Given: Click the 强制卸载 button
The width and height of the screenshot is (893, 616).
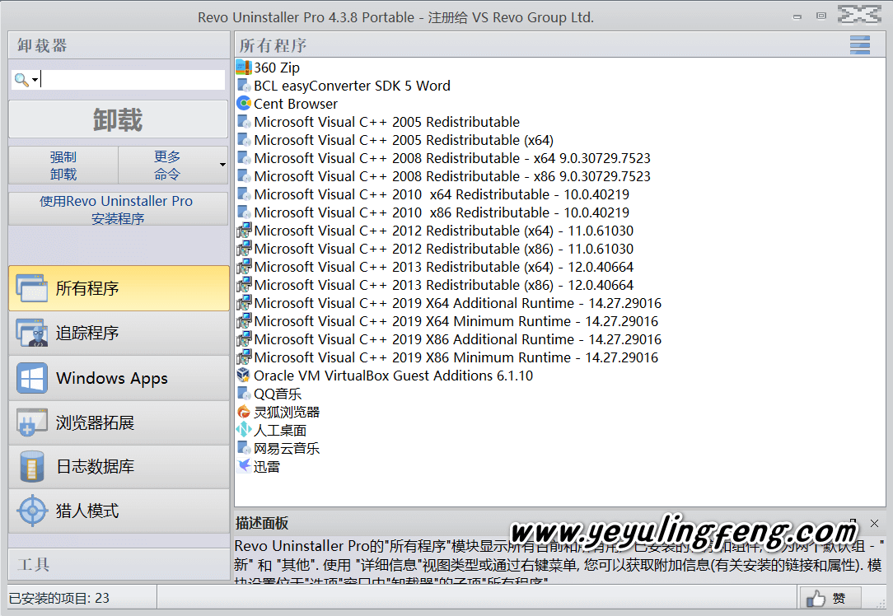Looking at the screenshot, I should (x=63, y=165).
